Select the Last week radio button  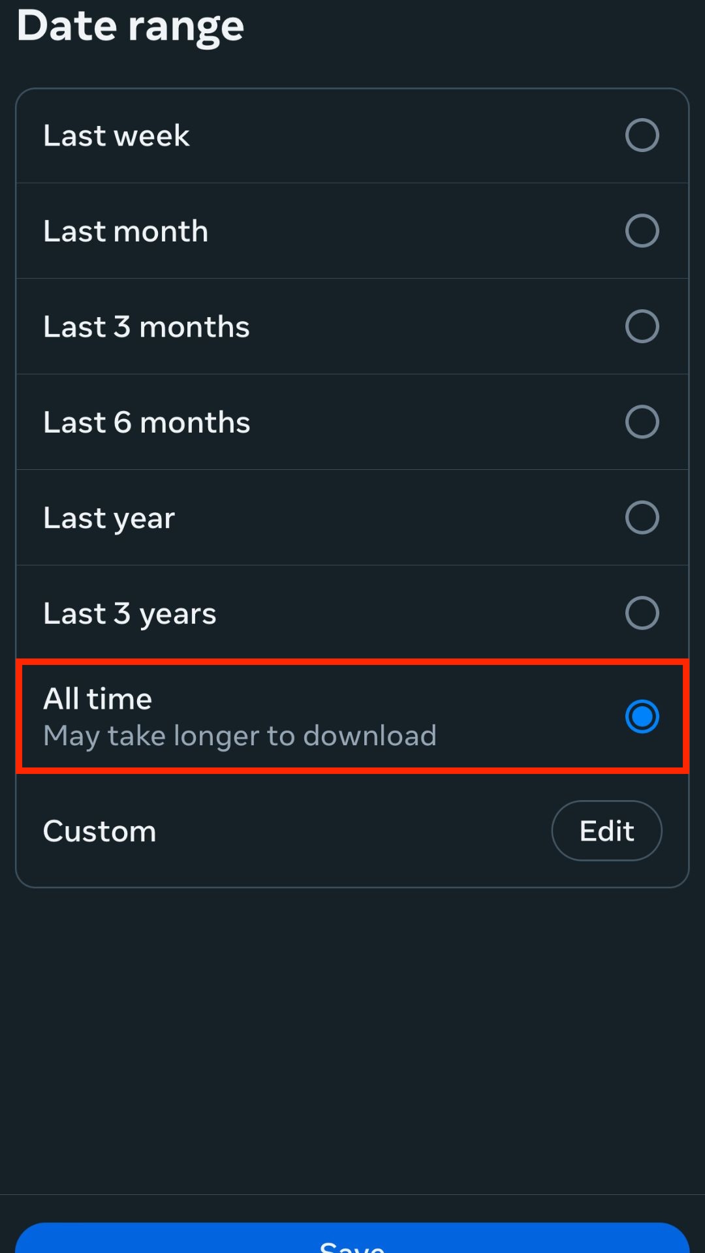pyautogui.click(x=642, y=135)
